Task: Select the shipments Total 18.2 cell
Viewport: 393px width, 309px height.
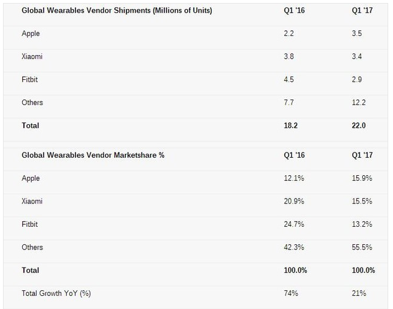Action: pos(291,125)
